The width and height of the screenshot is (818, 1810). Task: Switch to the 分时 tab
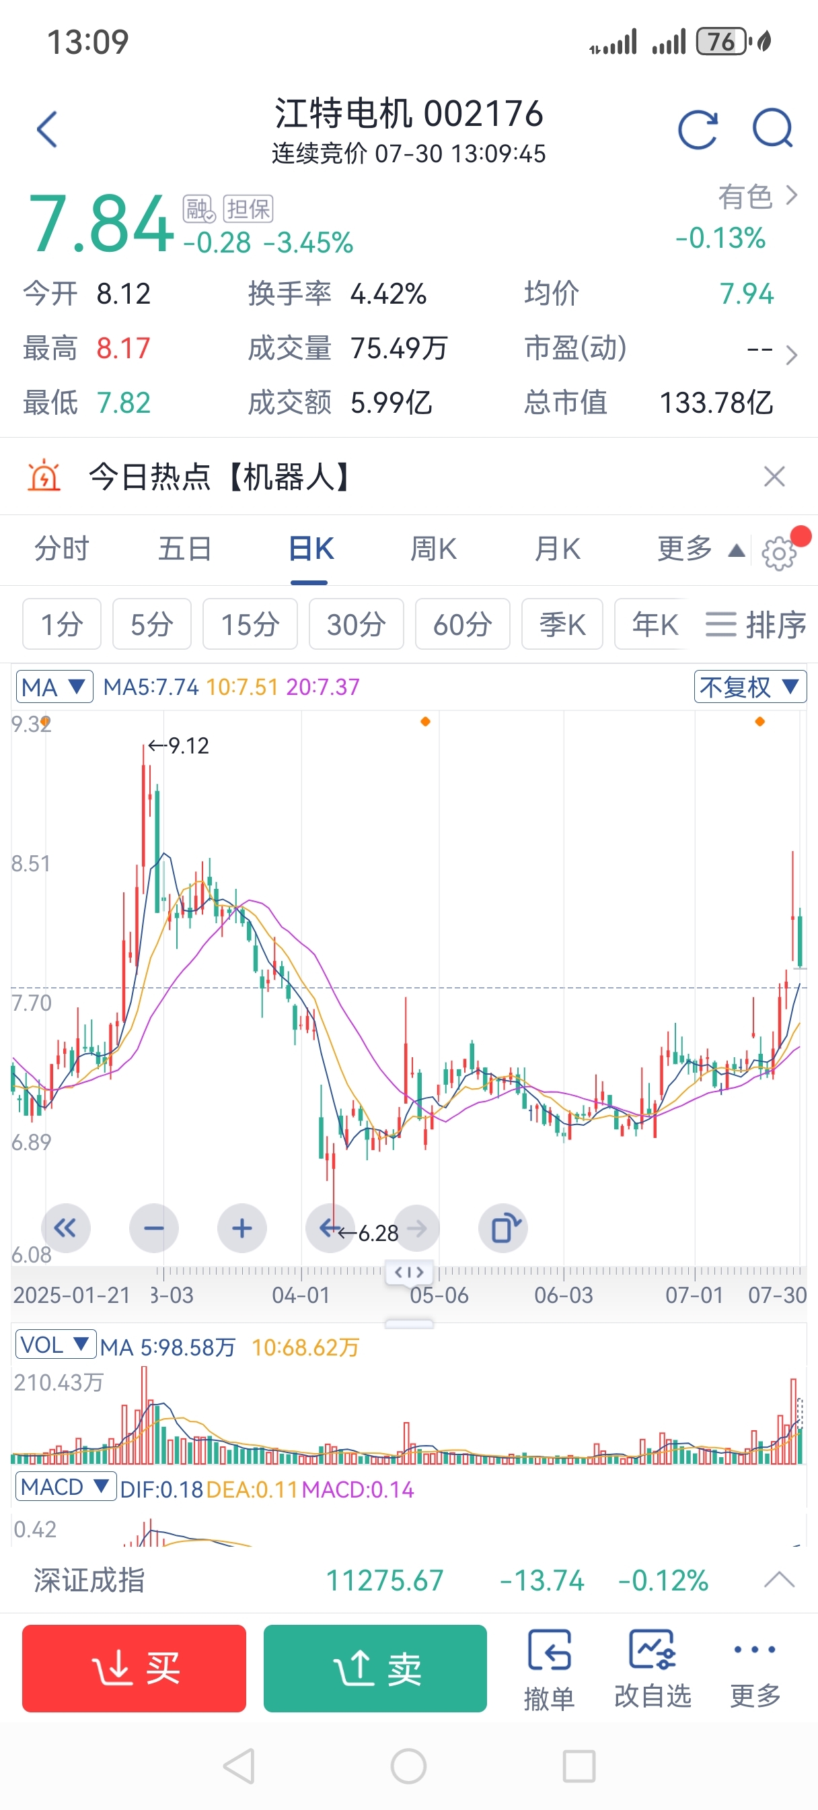[62, 549]
